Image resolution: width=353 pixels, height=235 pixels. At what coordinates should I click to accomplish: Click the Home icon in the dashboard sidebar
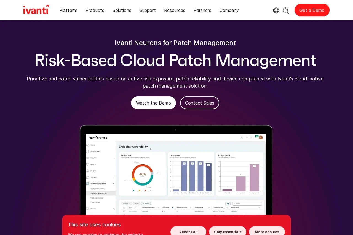click(88, 145)
